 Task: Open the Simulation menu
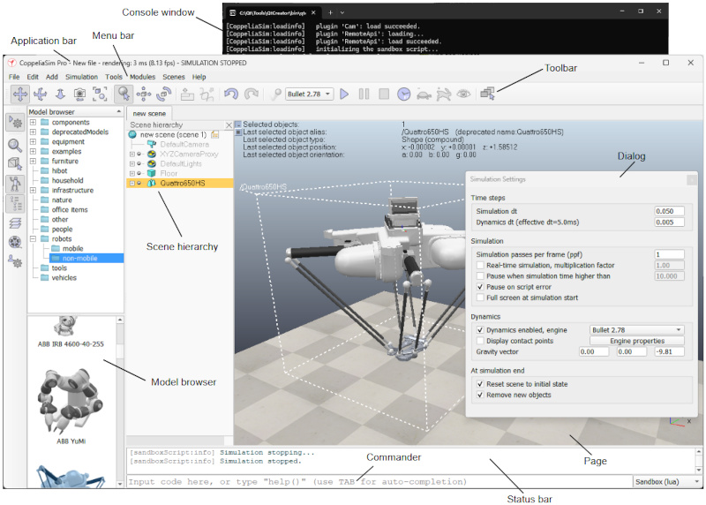point(81,77)
